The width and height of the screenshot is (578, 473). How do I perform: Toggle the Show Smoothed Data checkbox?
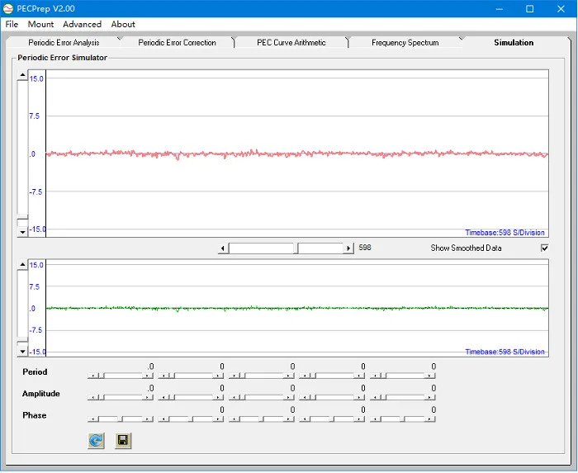[x=544, y=248]
